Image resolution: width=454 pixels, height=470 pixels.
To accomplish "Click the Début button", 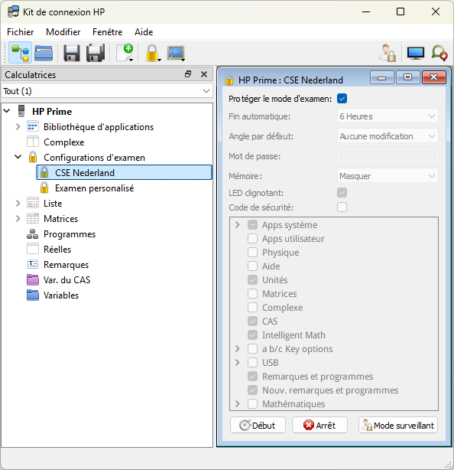I will [x=258, y=425].
